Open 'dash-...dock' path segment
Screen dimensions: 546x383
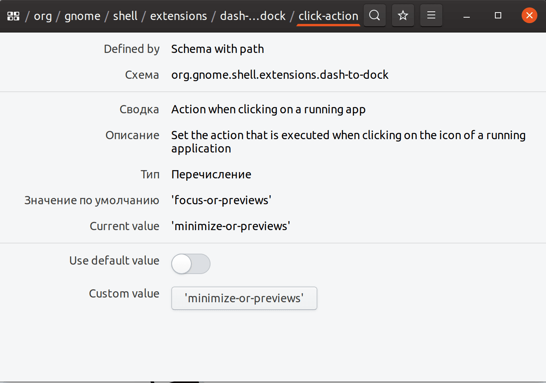click(253, 16)
